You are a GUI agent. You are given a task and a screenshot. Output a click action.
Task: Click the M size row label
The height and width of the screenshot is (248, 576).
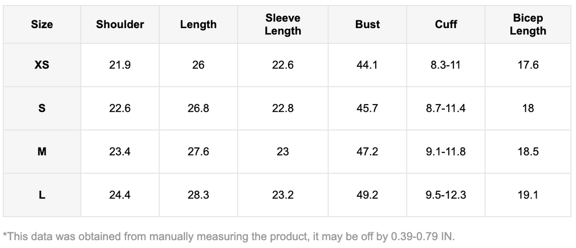pos(42,152)
